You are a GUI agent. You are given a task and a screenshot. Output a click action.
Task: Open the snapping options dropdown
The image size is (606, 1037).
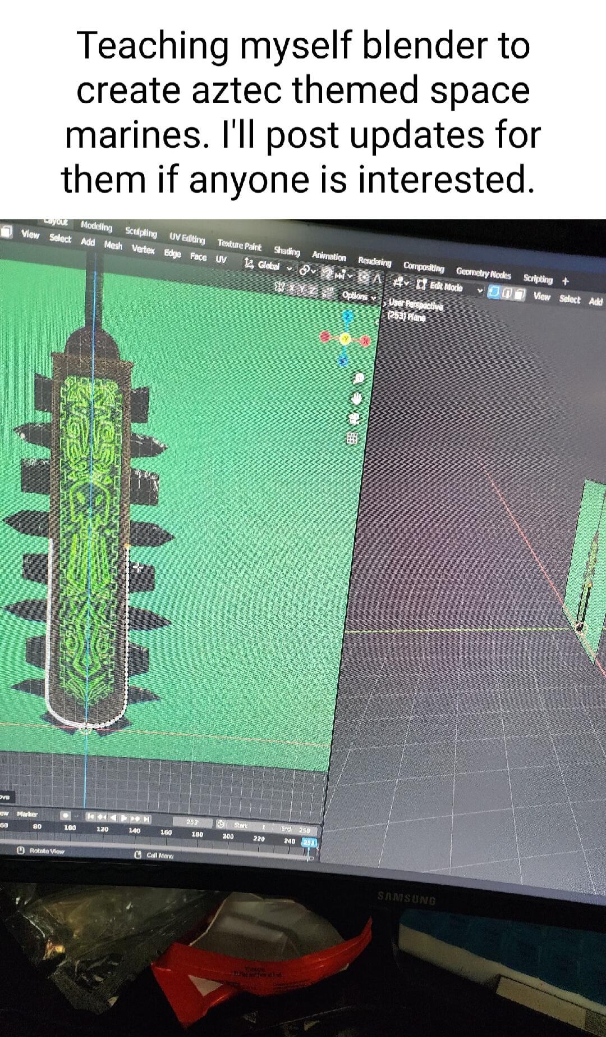(342, 276)
